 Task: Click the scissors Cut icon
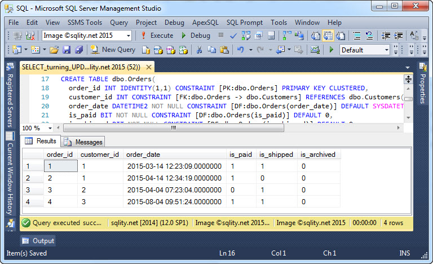point(199,50)
